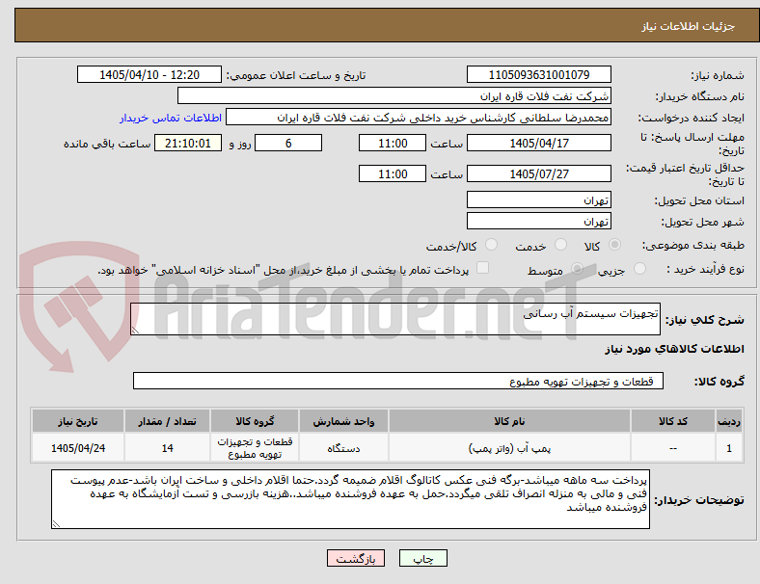The height and width of the screenshot is (584, 760).
Task: Click the buyer name field شرکت نفت فلات قاره
Action: [x=394, y=95]
